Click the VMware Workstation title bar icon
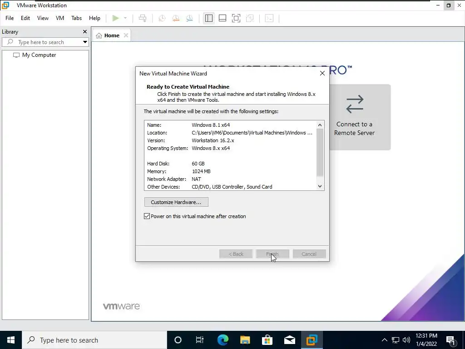The height and width of the screenshot is (349, 465). tap(5, 5)
